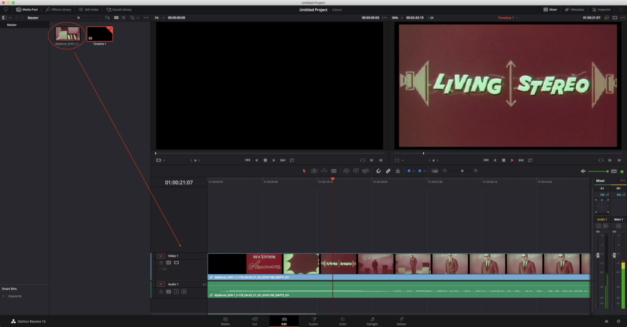Click the DIM audio button
627x327 pixels.
[614, 171]
